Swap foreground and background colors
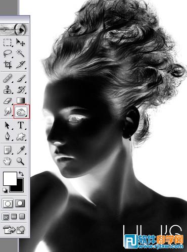The height and width of the screenshot is (252, 187). click(x=21, y=174)
